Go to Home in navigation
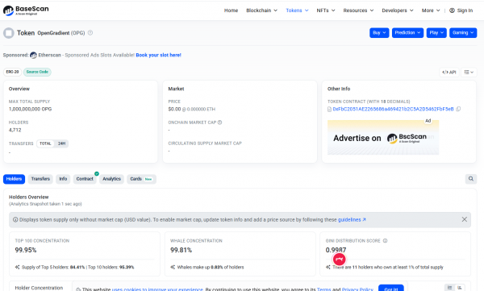Screen dimensions: 484x291 click(x=231, y=10)
